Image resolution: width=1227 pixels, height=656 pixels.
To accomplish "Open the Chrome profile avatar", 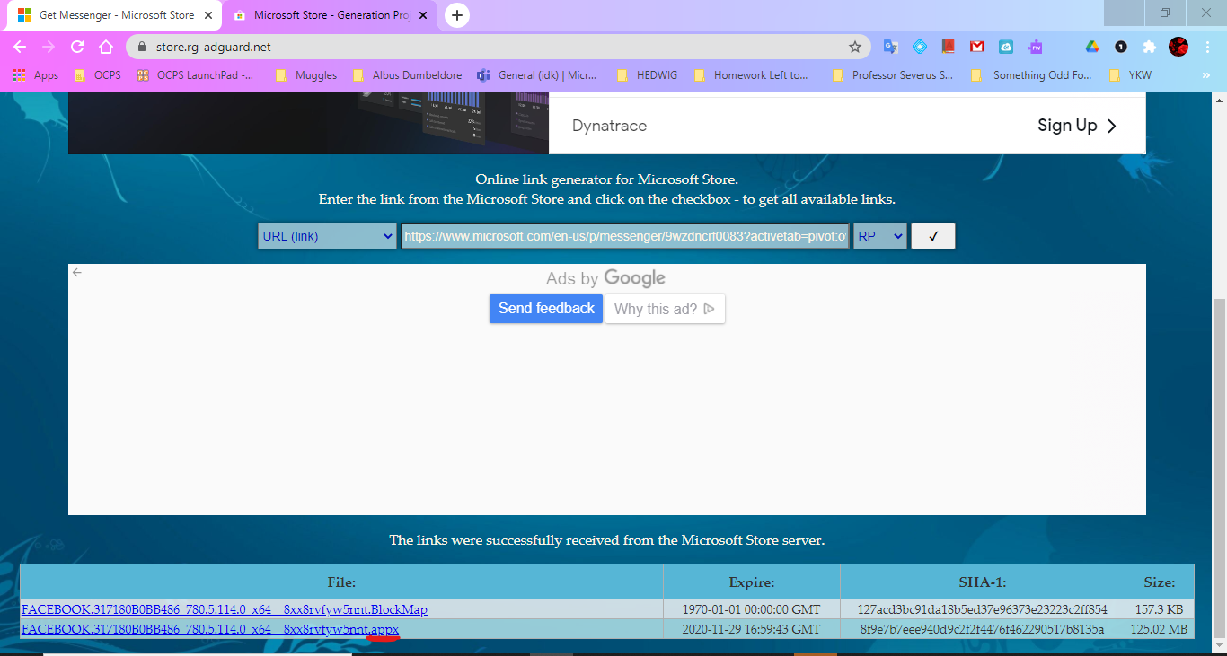I will [x=1178, y=47].
